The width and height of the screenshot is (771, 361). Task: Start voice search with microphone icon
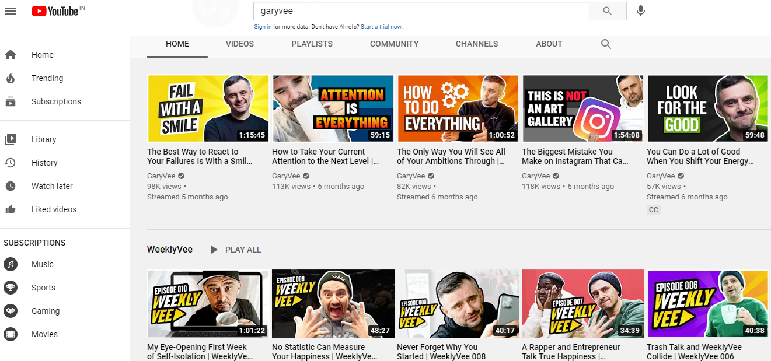(x=641, y=11)
